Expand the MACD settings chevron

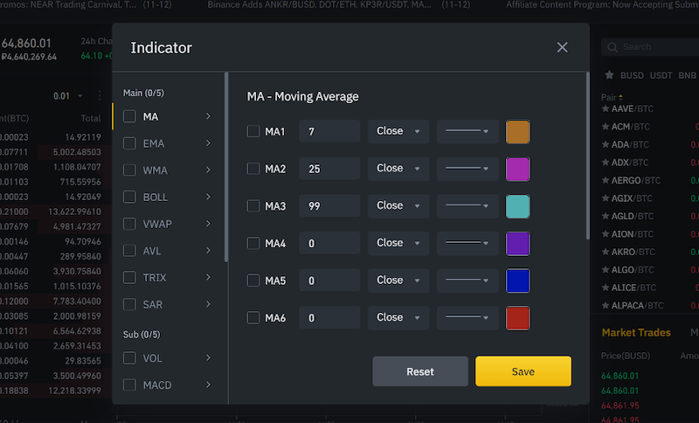[x=208, y=385]
